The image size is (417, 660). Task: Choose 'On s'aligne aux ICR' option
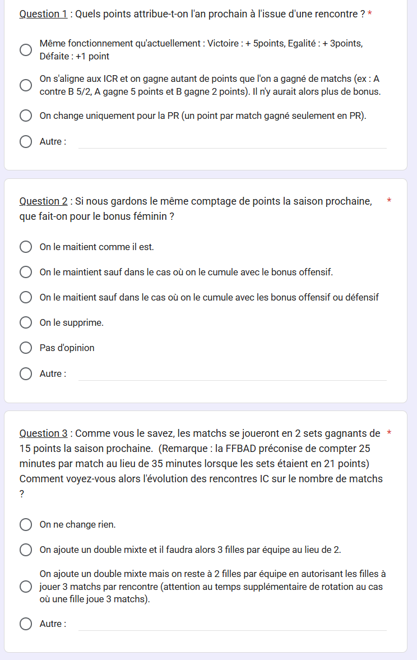coord(26,85)
